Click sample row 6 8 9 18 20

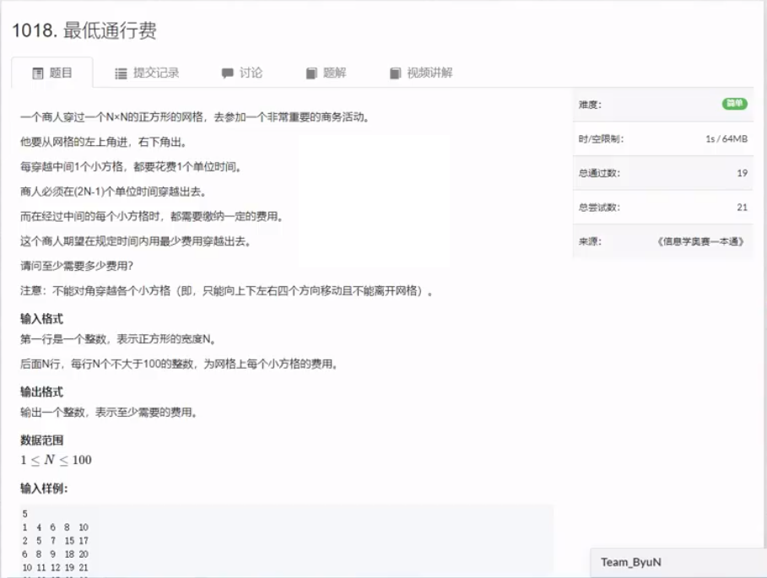(x=56, y=554)
